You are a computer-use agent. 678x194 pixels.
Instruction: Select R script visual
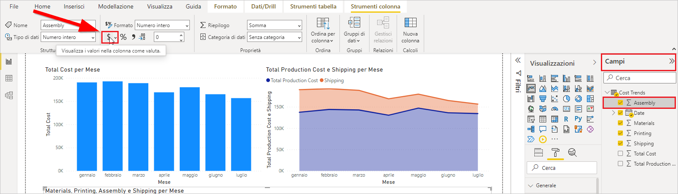(x=566, y=119)
